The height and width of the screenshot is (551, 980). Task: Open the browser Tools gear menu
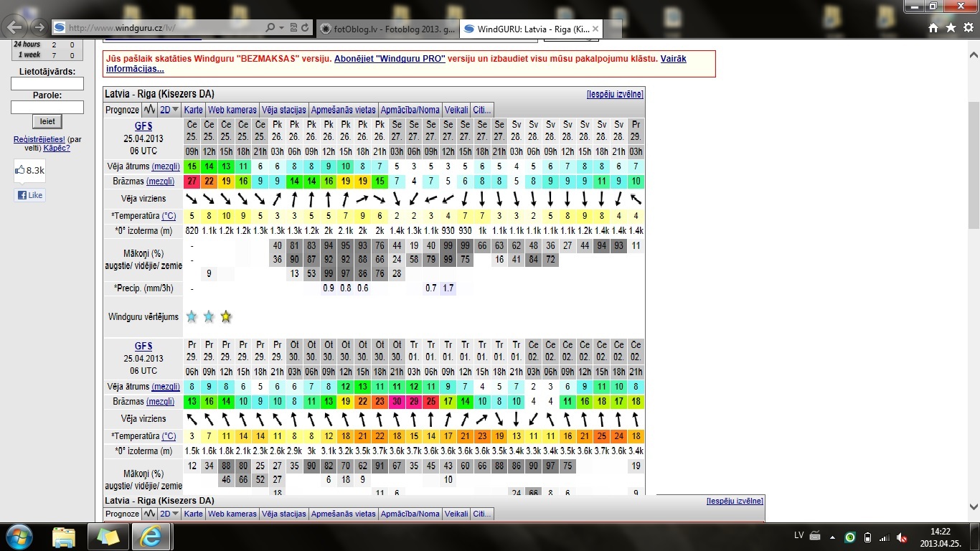tap(968, 28)
